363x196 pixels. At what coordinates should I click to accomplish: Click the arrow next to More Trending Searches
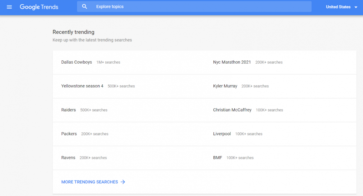(123, 182)
